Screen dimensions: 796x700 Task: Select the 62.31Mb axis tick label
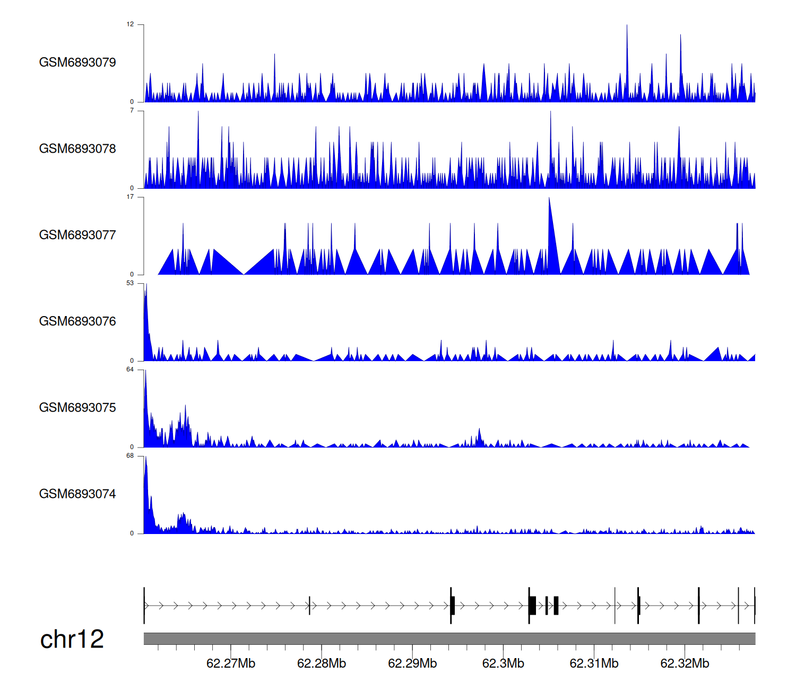tap(594, 663)
